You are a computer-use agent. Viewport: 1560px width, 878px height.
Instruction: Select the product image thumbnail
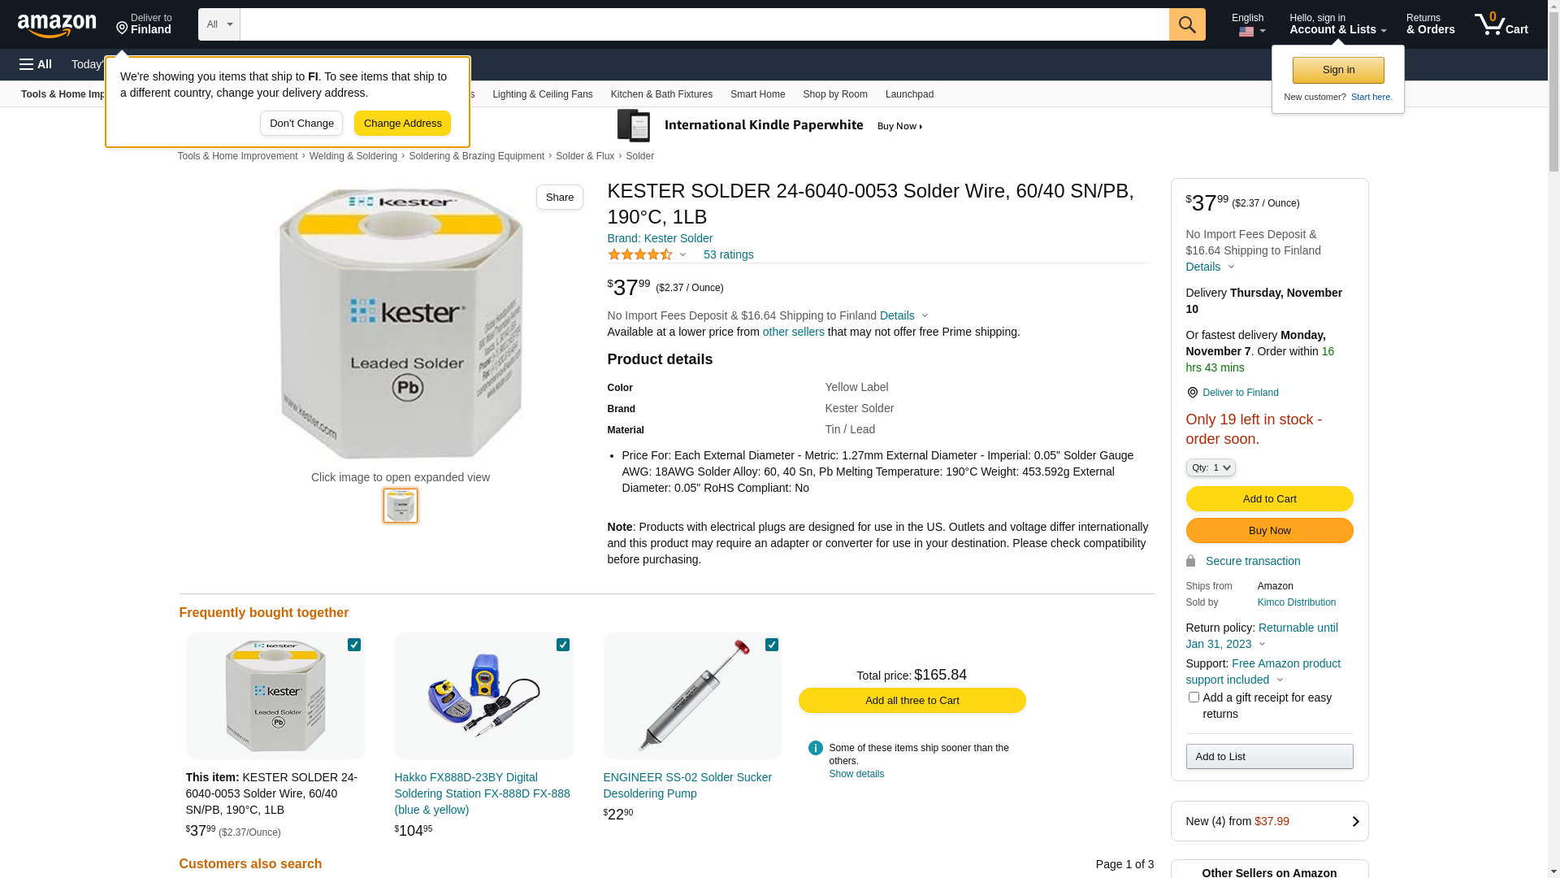coord(401,506)
